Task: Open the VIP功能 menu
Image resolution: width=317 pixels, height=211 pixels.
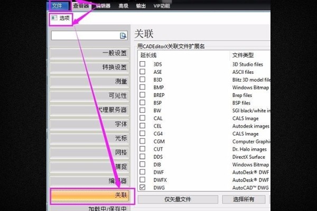Action: click(162, 6)
